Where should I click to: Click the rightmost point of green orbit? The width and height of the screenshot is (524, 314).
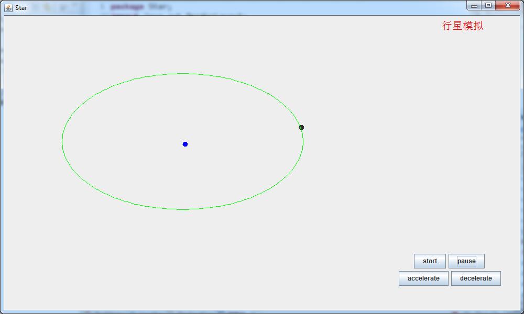(303, 141)
